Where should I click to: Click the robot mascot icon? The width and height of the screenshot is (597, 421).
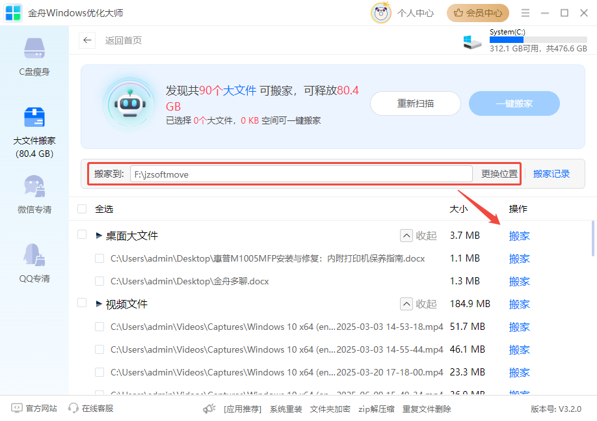[130, 105]
